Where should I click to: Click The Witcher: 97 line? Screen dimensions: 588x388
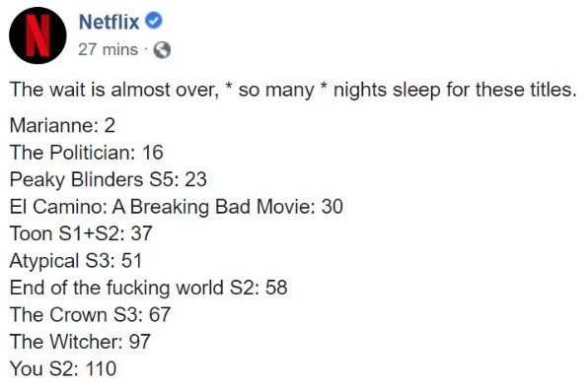pyautogui.click(x=80, y=342)
